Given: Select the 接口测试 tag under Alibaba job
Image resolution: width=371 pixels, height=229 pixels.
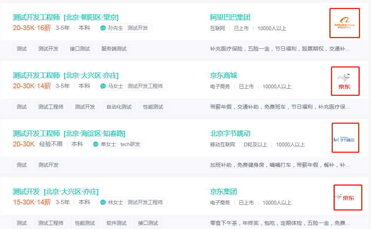Looking at the screenshot, I should [x=79, y=49].
